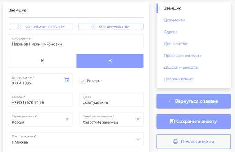Navigate to the Адреса section
The height and width of the screenshot is (152, 235).
point(171,32)
